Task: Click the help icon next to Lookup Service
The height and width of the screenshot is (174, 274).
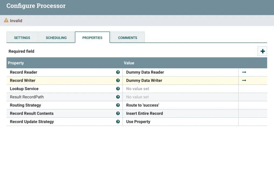Action: (x=118, y=89)
